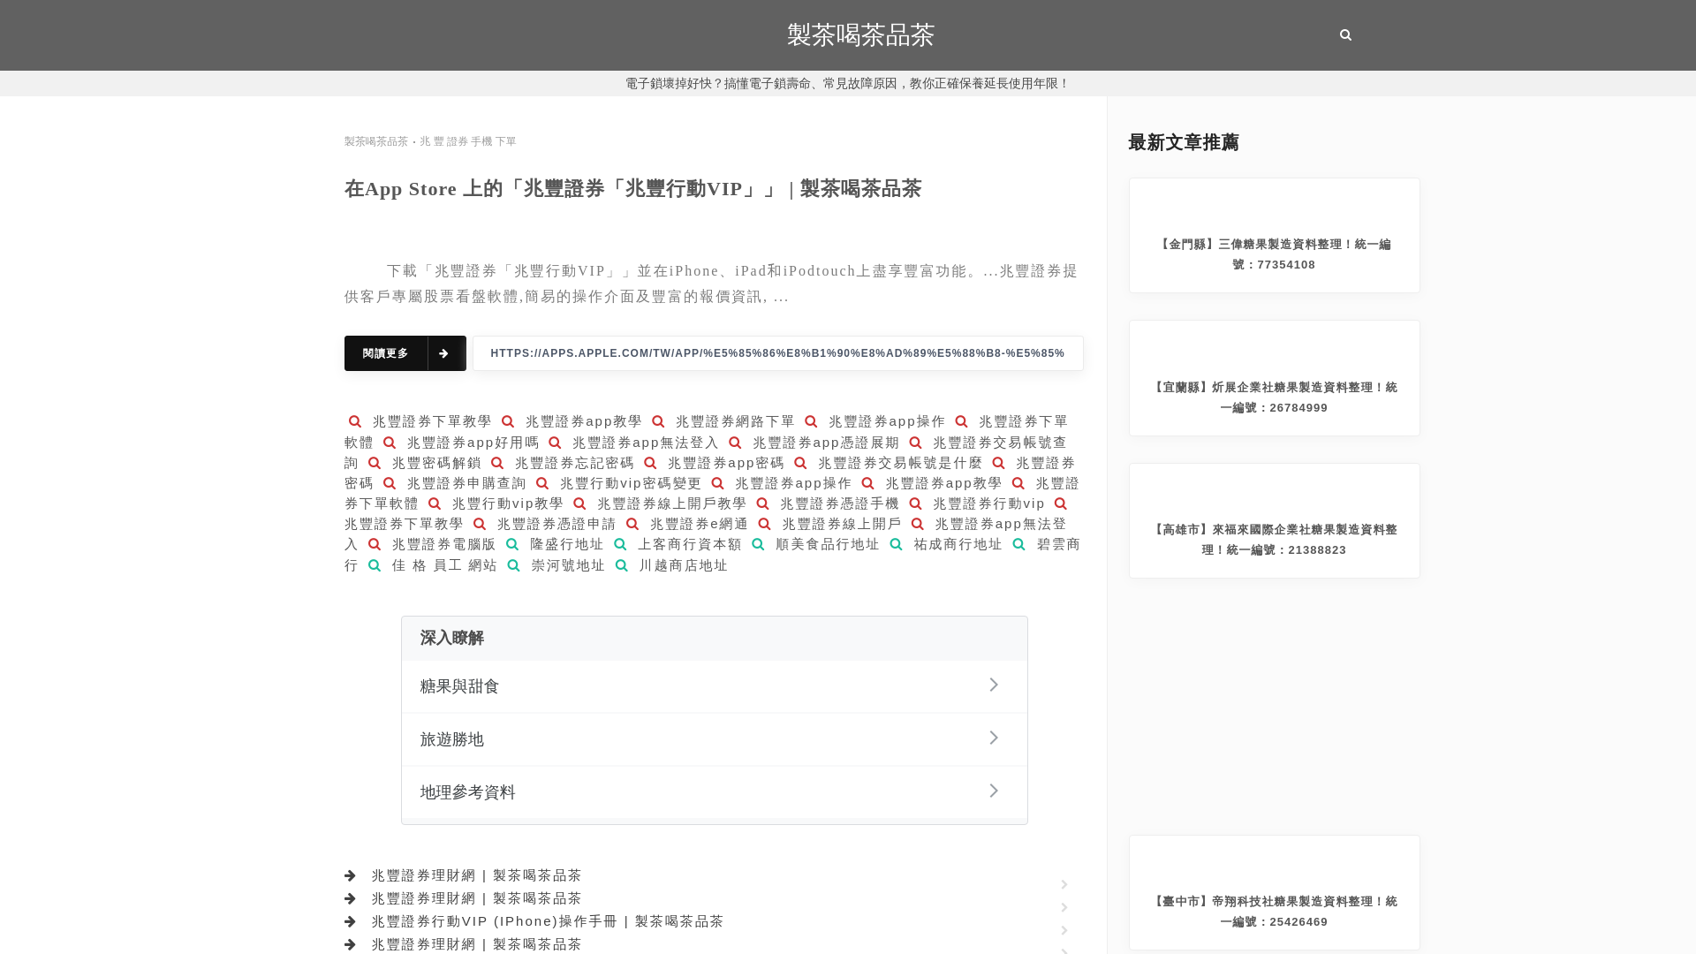Screen dimensions: 1696x954
Task: Click breadcrumb 製茶喝茶品茶
Action: 376,141
